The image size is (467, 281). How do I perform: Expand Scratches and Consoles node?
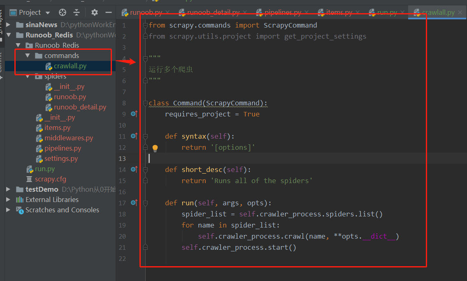[x=8, y=210]
